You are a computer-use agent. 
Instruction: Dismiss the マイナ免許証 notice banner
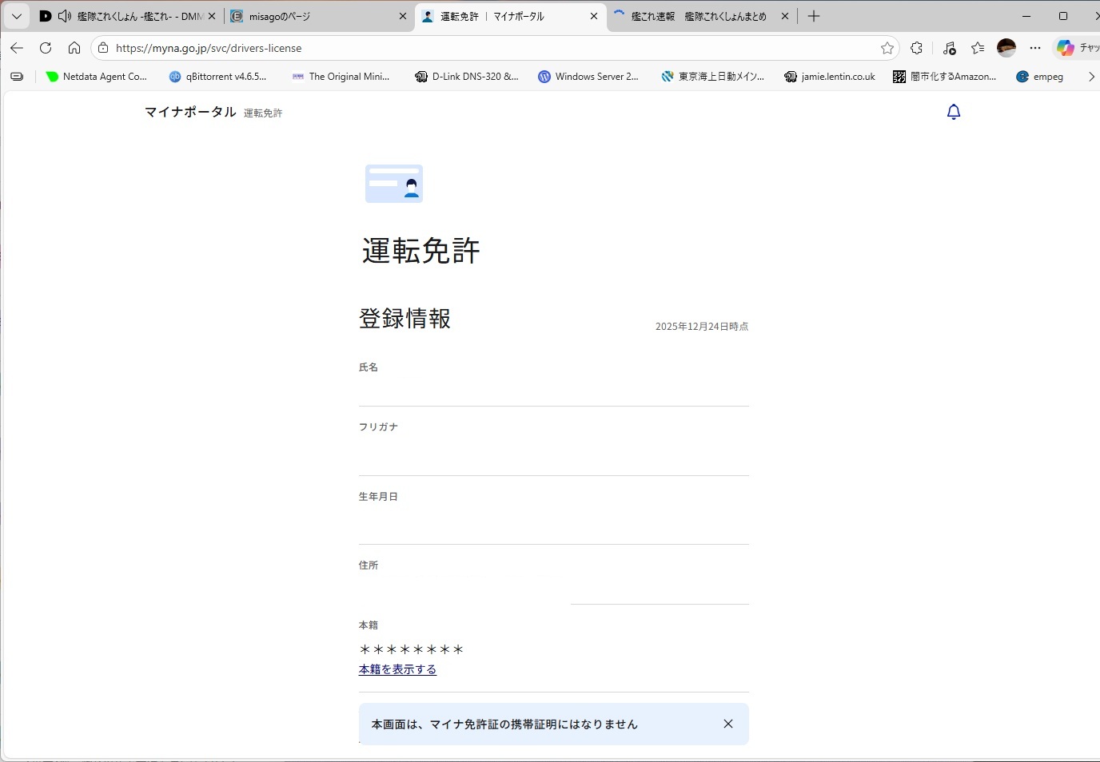(x=727, y=724)
